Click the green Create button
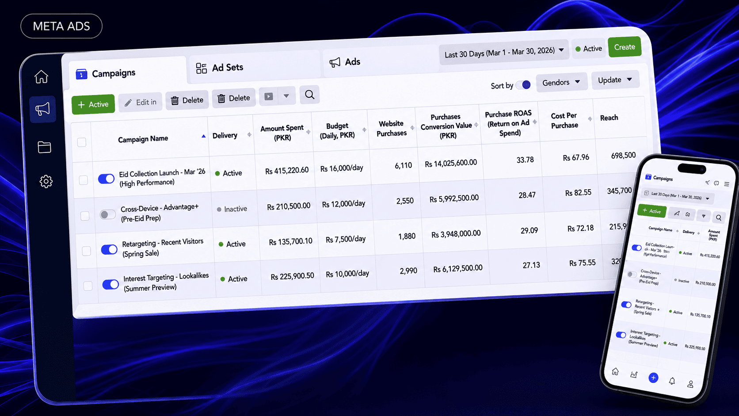The width and height of the screenshot is (739, 416). click(x=625, y=47)
